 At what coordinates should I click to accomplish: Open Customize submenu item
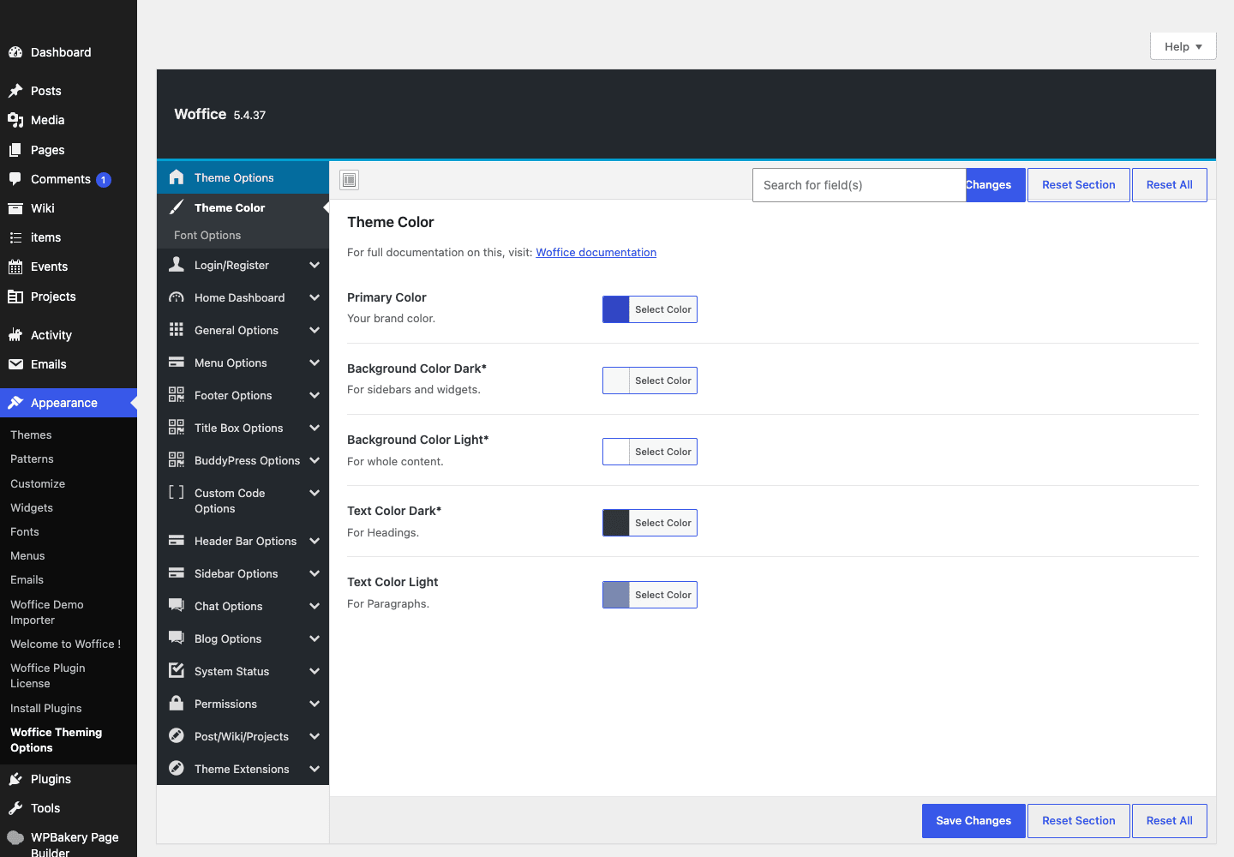click(38, 484)
